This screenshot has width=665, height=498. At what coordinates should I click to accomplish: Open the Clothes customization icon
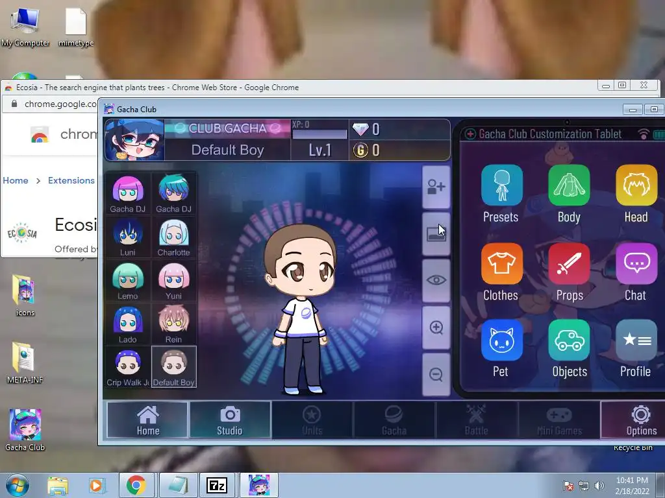click(x=502, y=263)
